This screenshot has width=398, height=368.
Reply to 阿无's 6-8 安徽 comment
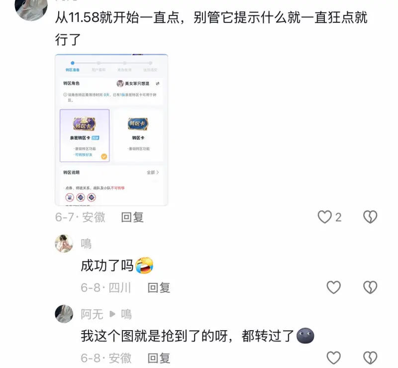(x=159, y=358)
